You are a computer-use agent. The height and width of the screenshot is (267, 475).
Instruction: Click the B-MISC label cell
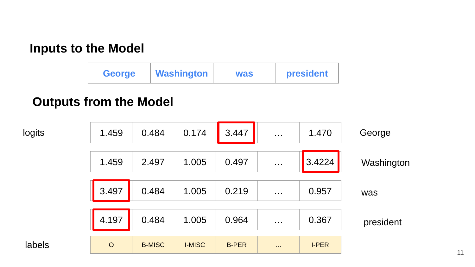(x=153, y=245)
